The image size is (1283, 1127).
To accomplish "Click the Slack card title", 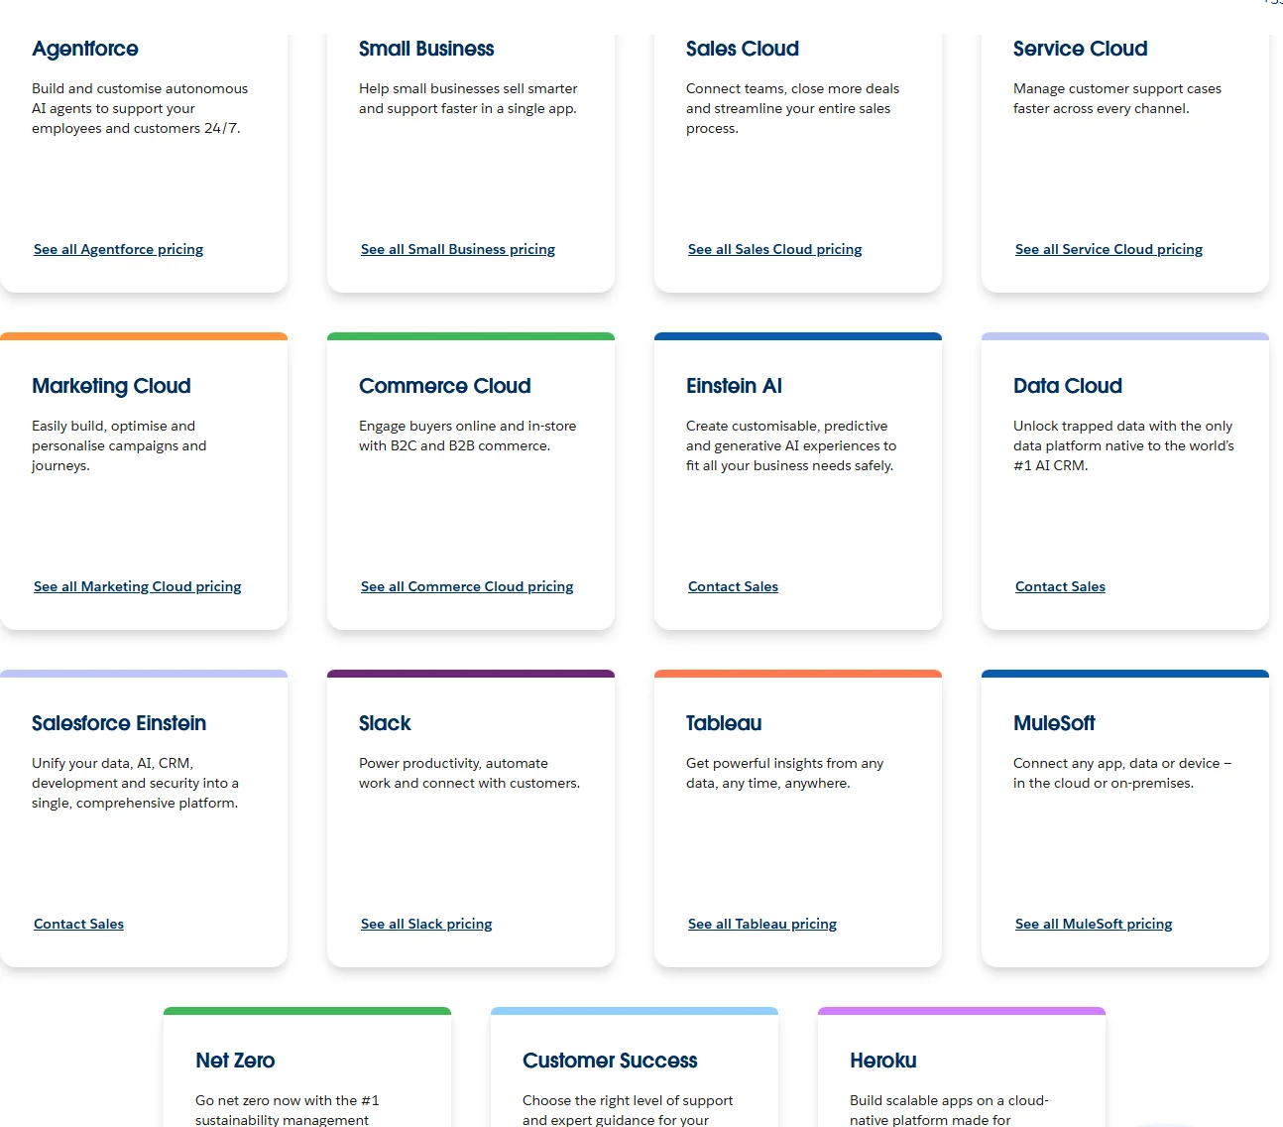I will click(x=385, y=723).
